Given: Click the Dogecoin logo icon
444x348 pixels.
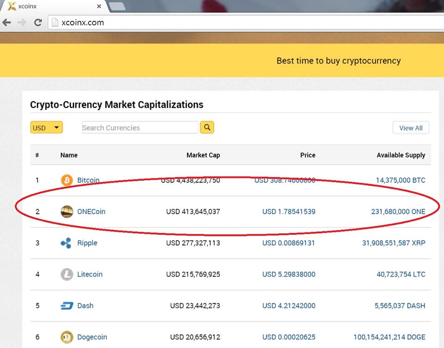Looking at the screenshot, I should 67,337.
